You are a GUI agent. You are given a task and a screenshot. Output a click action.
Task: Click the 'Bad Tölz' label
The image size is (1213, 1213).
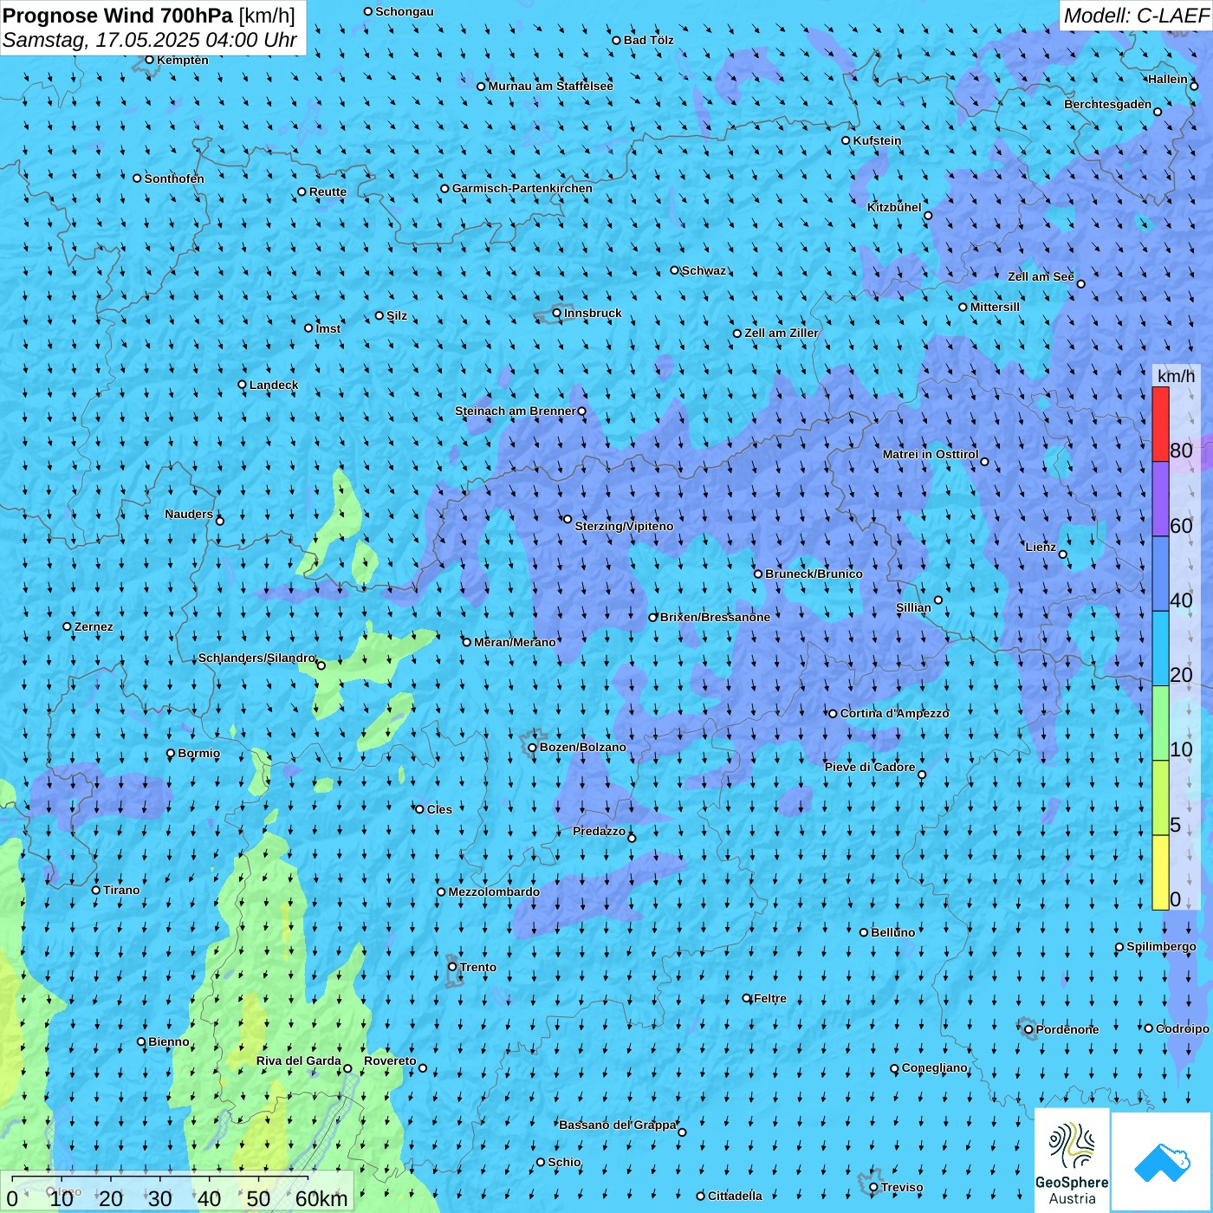point(649,40)
